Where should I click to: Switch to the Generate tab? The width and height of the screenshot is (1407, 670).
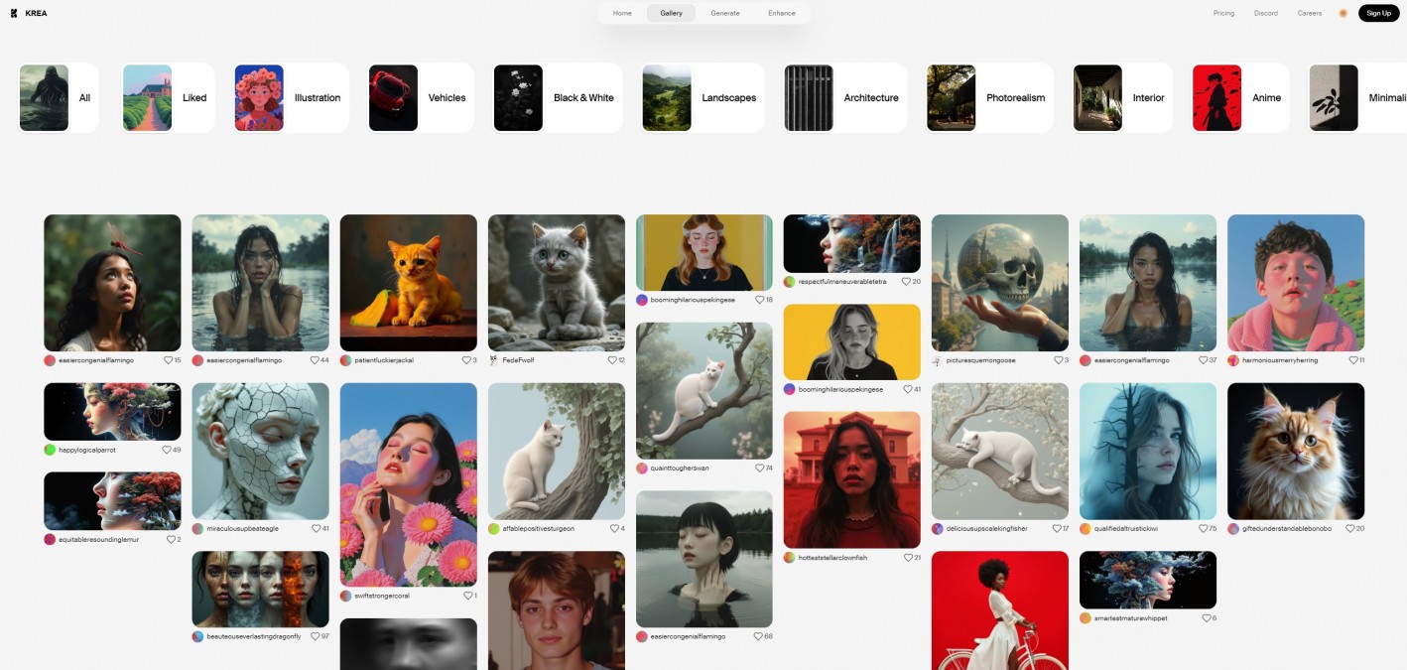[x=725, y=13]
